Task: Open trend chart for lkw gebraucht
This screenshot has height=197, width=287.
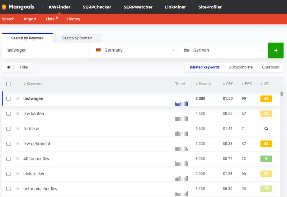Action: click(x=181, y=149)
